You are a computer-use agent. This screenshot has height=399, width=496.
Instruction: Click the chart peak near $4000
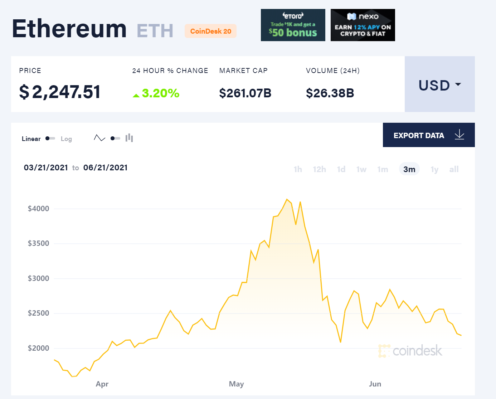tap(287, 199)
